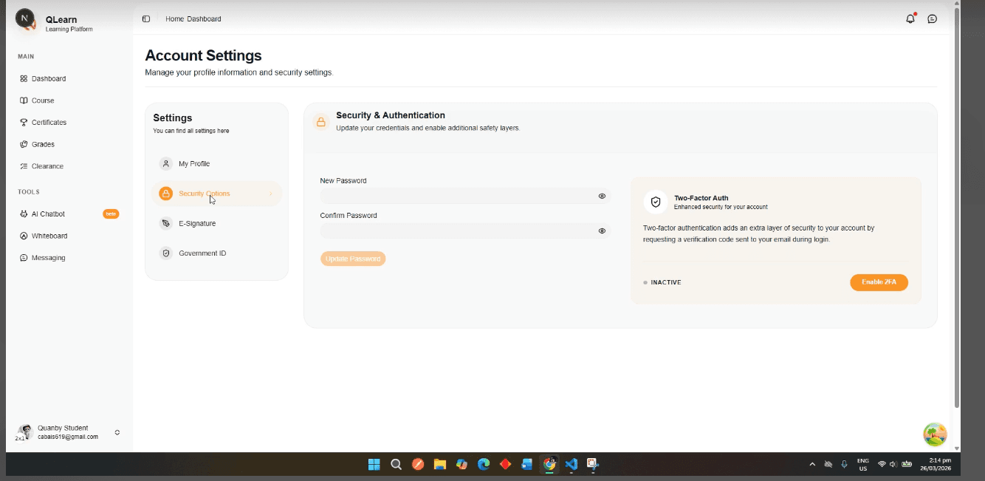Screen dimensions: 985x481
Task: Expand the Quanby Student account menu
Action: point(117,432)
